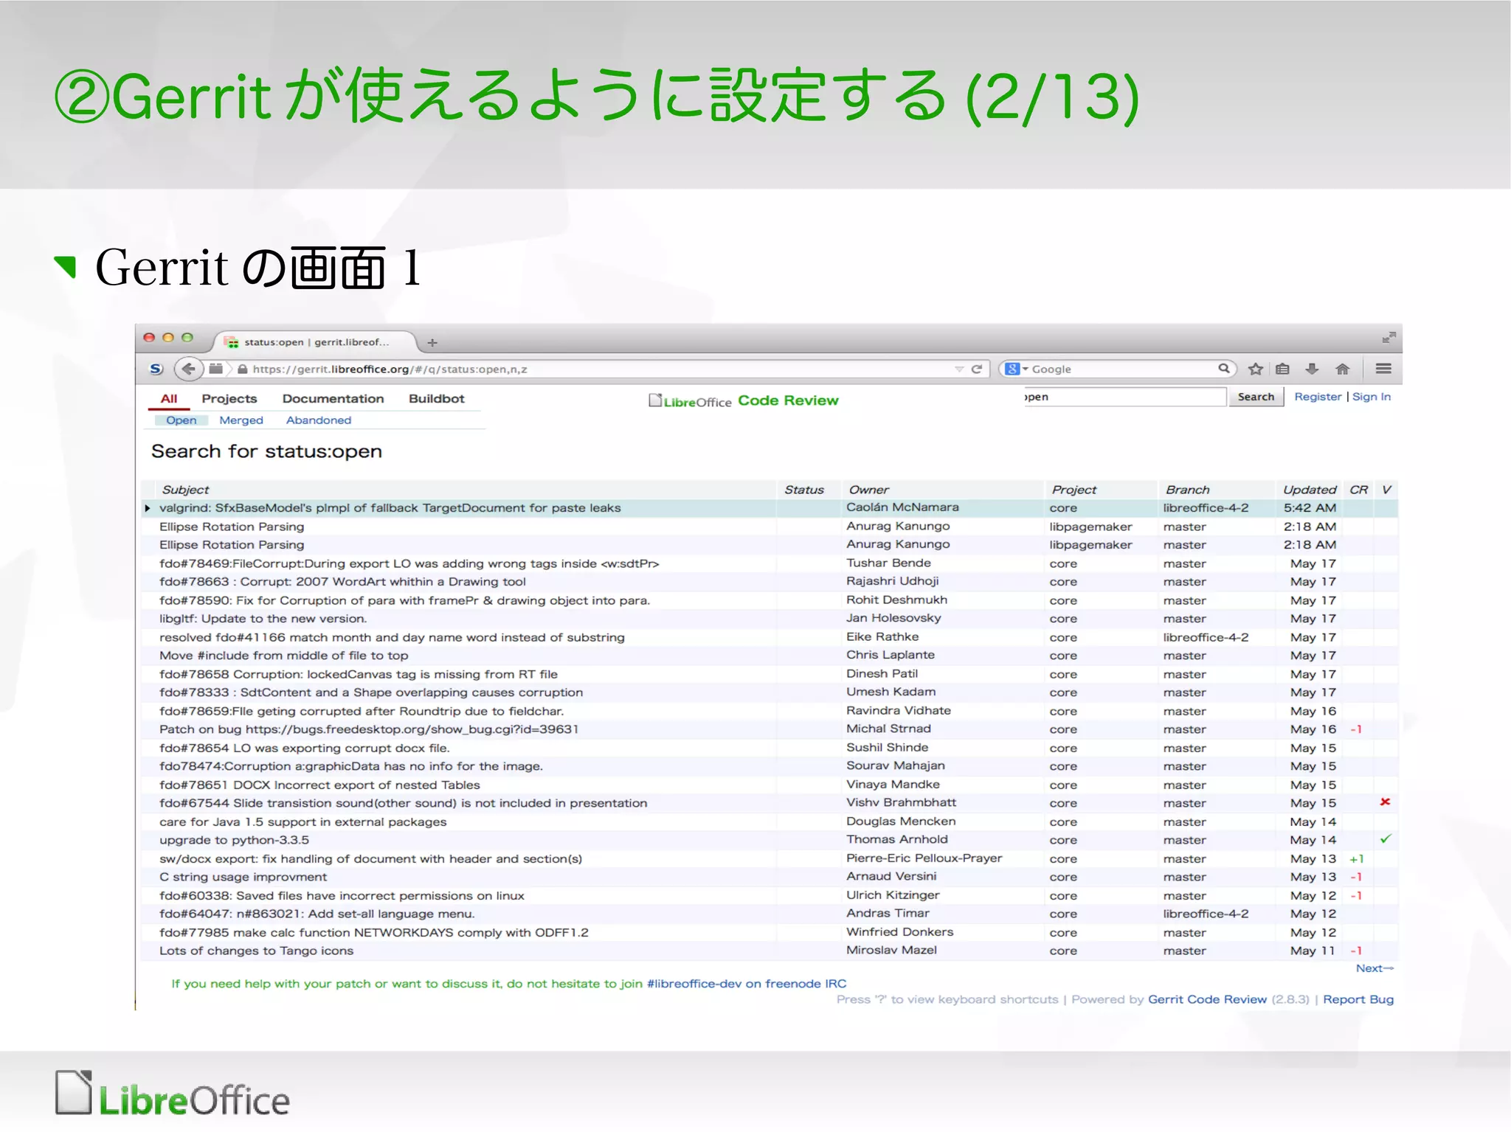This screenshot has height=1132, width=1511.
Task: Select the All menu tab
Action: pos(169,399)
